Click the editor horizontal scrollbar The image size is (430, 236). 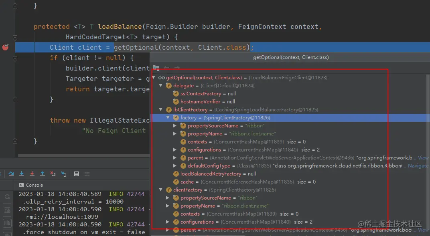coord(84,155)
